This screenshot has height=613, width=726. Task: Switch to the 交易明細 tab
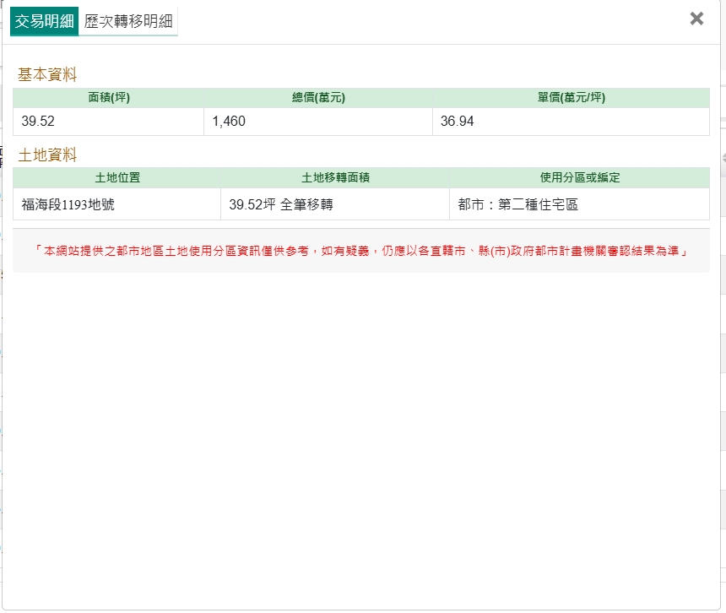pyautogui.click(x=44, y=21)
